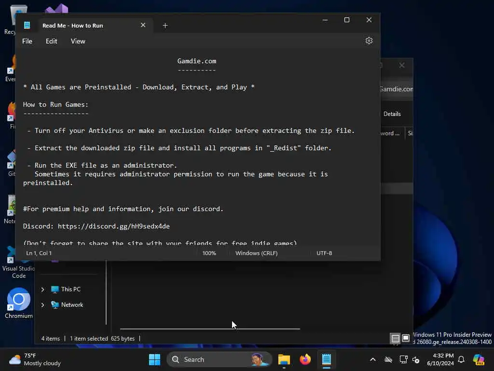Expand This PC in File Explorer tree
Screen dimensions: 494x371
pos(42,289)
